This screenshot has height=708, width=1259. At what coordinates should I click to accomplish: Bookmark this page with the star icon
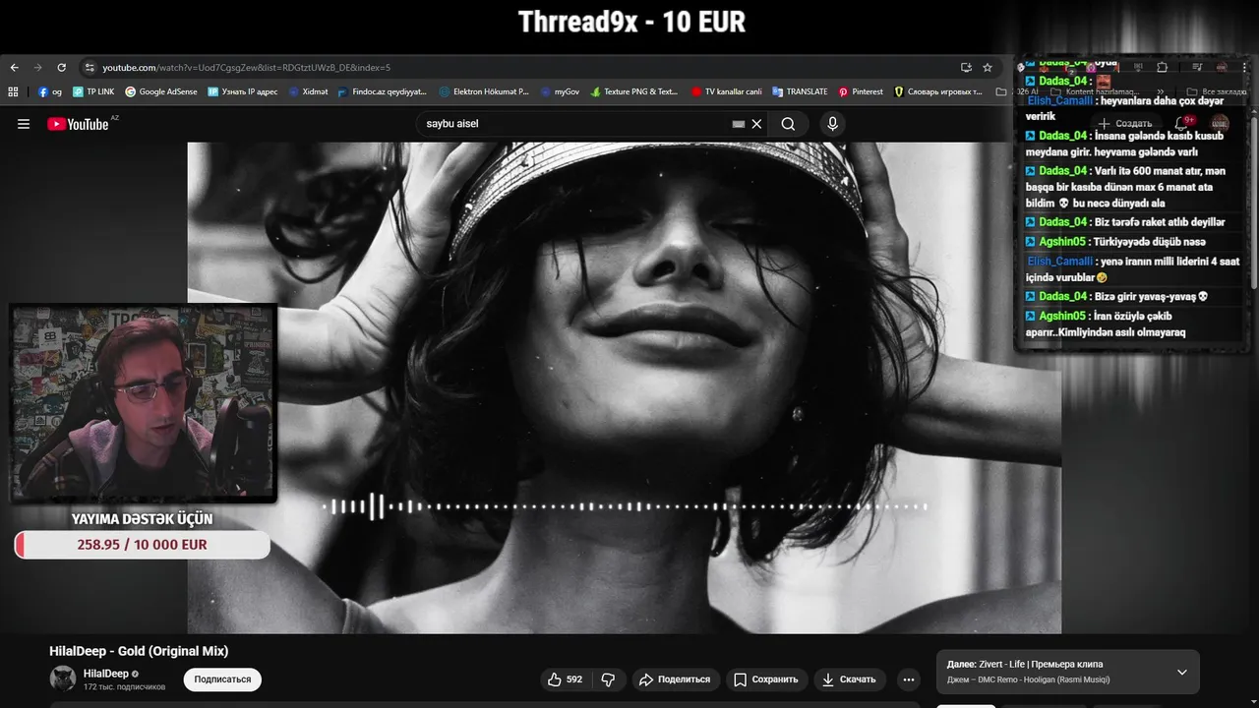(x=988, y=68)
